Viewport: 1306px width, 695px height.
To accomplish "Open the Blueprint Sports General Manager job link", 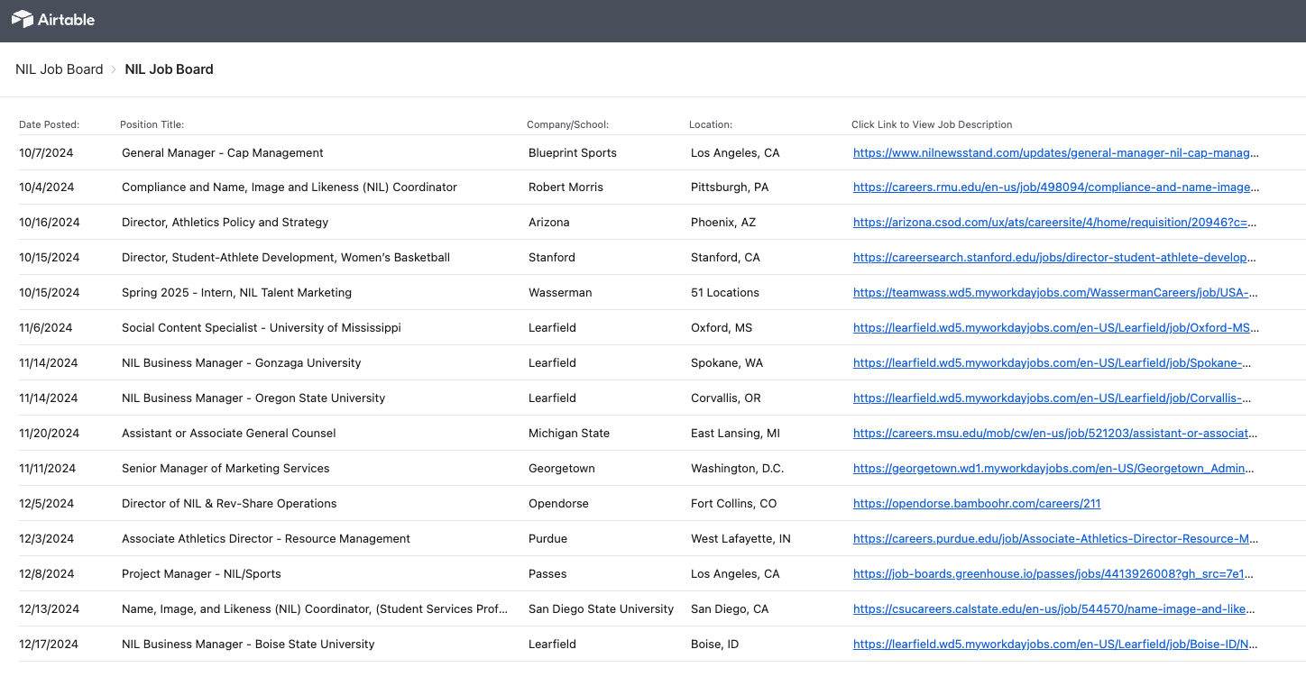I will pos(1053,152).
